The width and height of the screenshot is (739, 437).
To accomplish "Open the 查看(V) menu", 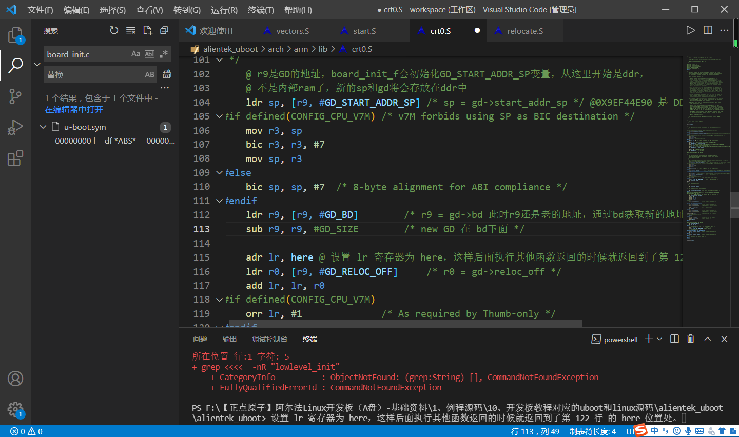I will coord(149,10).
